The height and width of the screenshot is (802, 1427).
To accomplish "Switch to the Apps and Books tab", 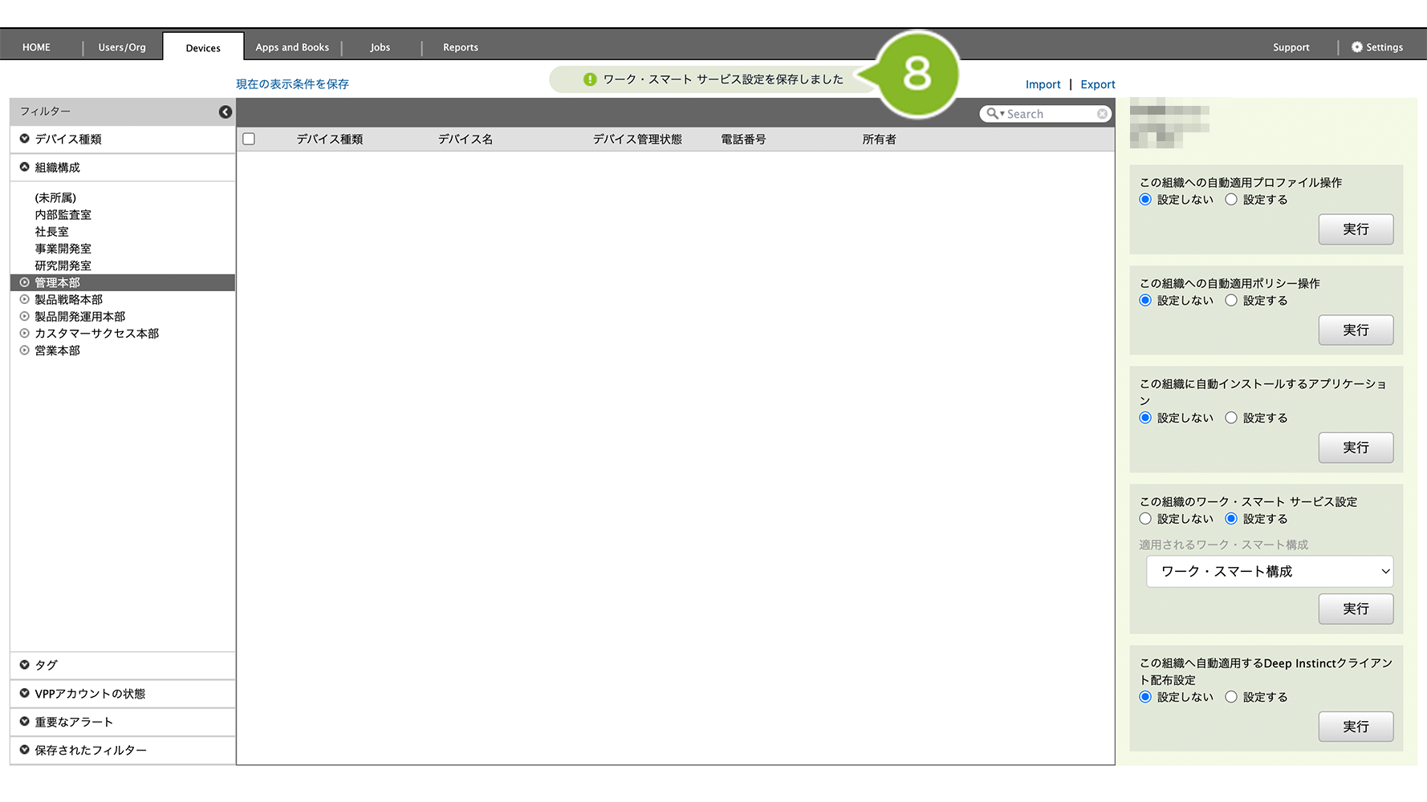I will coord(292,47).
